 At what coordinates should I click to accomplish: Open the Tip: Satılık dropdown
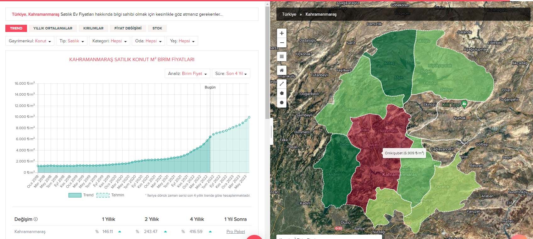click(72, 41)
